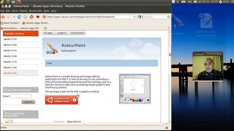Click the Ubuntu Apps Direct... bookmark
234x131 pixels.
point(36,23)
